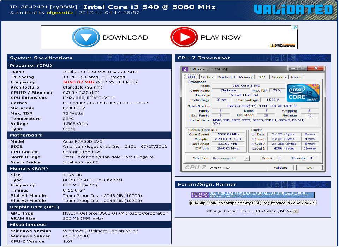
Task: Click Bus Speed '220.01 MHz' field in CPU-Z
Action: pos(228,144)
